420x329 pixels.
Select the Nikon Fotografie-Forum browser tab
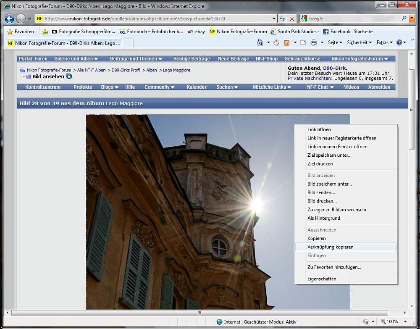tap(64, 43)
